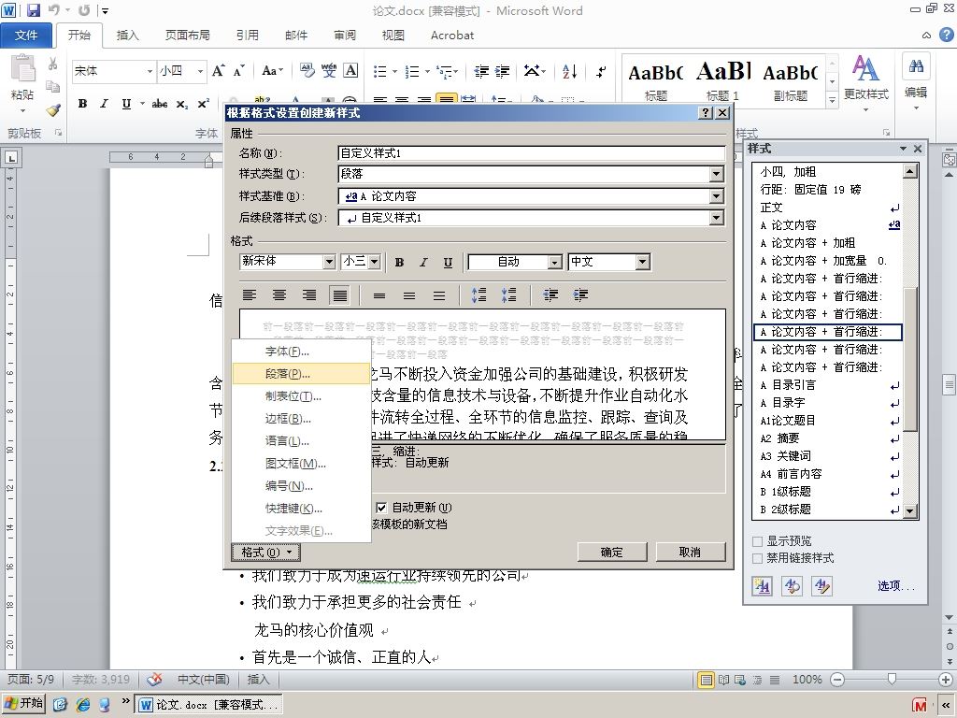
Task: Click the ribbon multilevel list icon
Action: 446,71
